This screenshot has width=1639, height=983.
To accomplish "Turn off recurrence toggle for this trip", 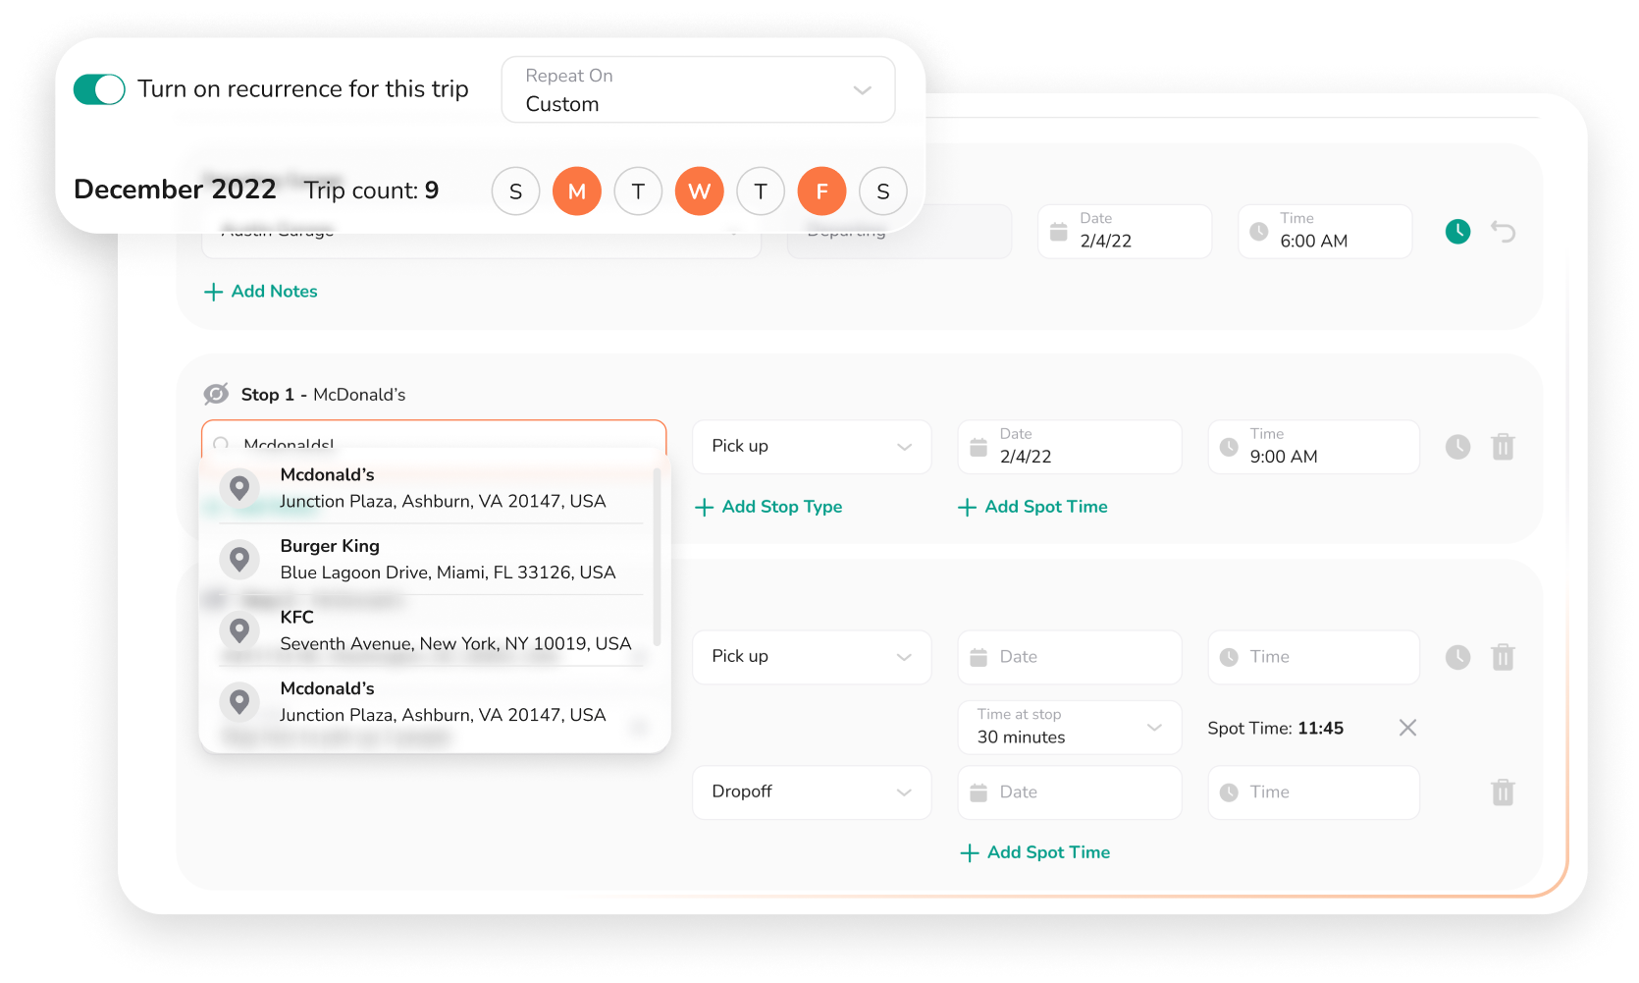I will 99,89.
